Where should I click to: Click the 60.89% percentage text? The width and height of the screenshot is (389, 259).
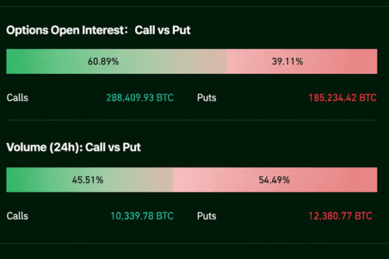103,62
